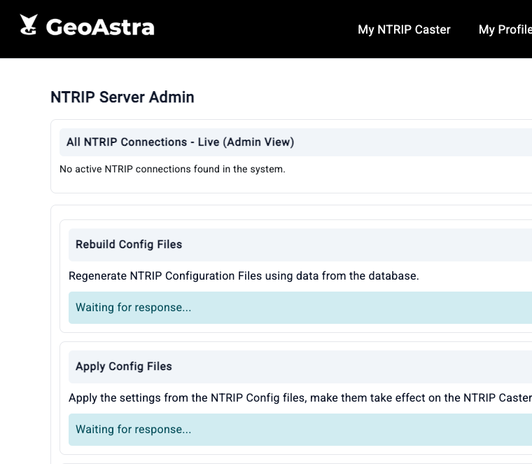Click the Apply Config Files header
Image resolution: width=532 pixels, height=464 pixels.
pos(300,367)
